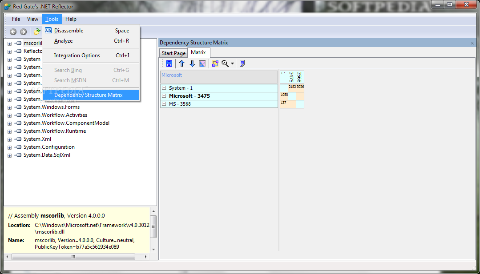Expand the MS - 3568 matrix row

164,104
